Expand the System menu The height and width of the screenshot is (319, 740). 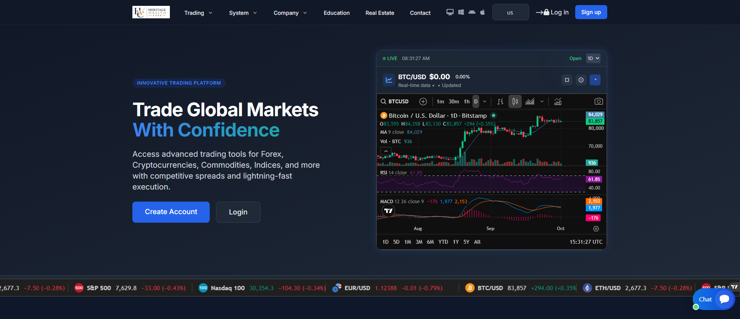243,13
